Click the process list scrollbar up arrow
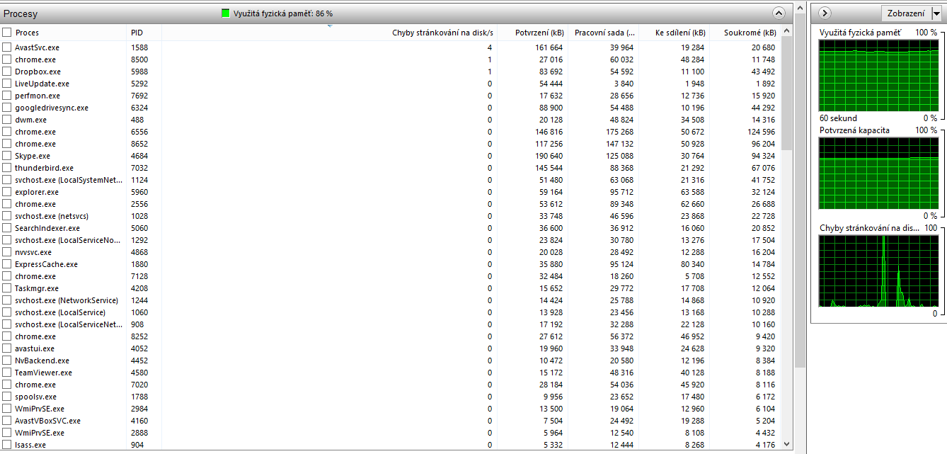The image size is (947, 454). [787, 31]
